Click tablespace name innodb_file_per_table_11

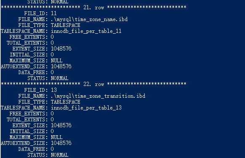tap(86, 31)
